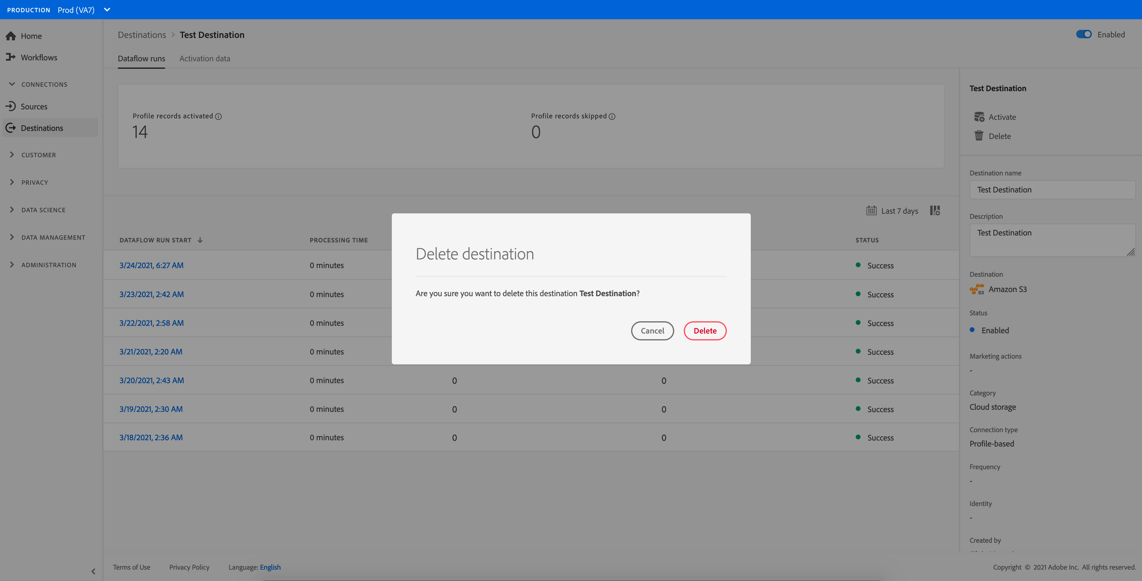Click the Sources icon in sidebar
Image resolution: width=1142 pixels, height=581 pixels.
pos(11,106)
